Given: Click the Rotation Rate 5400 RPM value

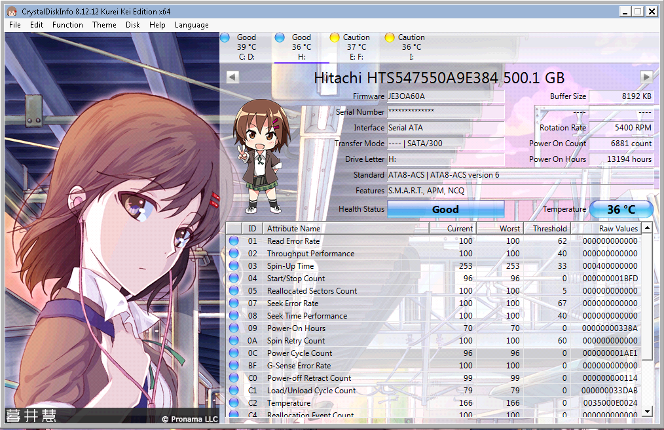Looking at the screenshot, I should pos(621,128).
